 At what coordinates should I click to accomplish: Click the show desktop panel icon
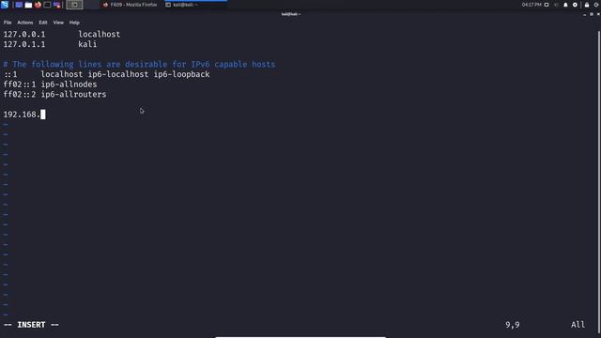tap(19, 5)
